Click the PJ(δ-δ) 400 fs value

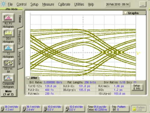point(49,90)
